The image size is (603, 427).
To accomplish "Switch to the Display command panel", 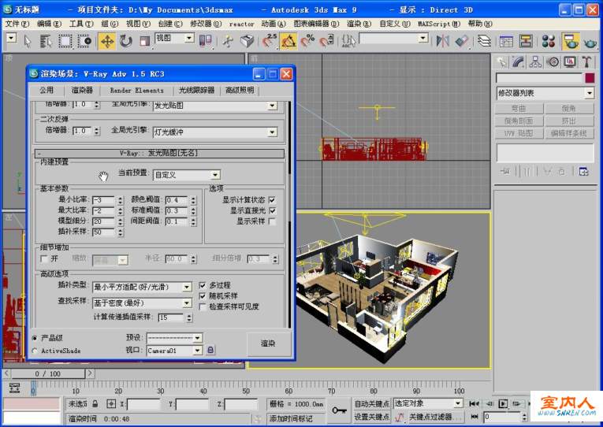I will 570,62.
